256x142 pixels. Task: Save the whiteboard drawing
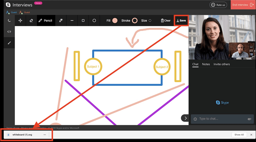tap(181, 20)
